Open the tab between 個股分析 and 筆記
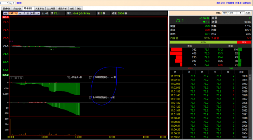Viewport: 253px width, 140px height. pyautogui.click(x=72, y=8)
